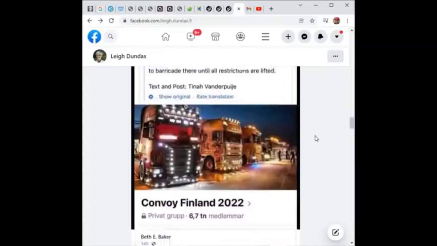Switch to the Gmail browser tab
This screenshot has width=437, height=246.
(x=249, y=9)
